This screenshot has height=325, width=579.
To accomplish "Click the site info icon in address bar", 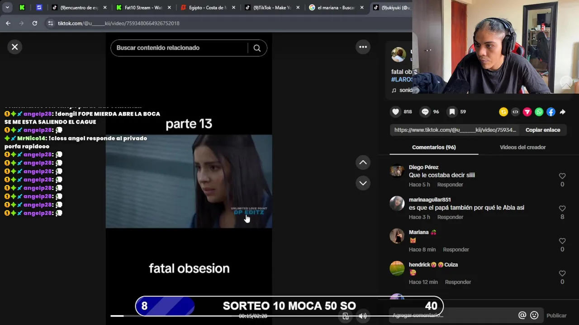I will (50, 23).
